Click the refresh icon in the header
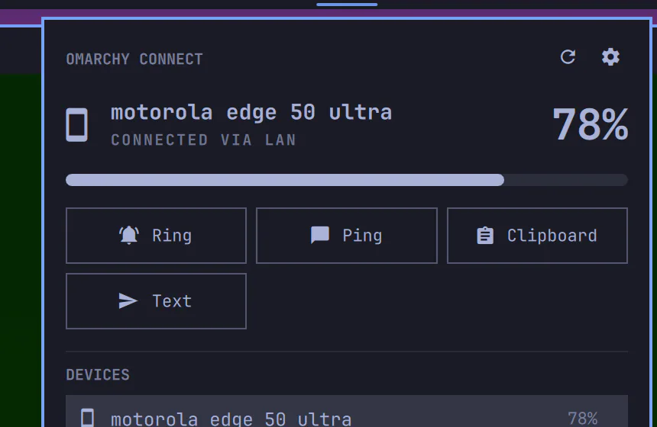 click(568, 57)
